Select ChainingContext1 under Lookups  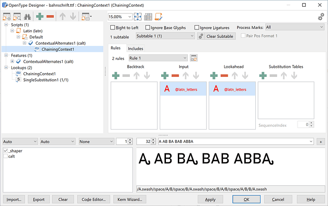(39, 74)
